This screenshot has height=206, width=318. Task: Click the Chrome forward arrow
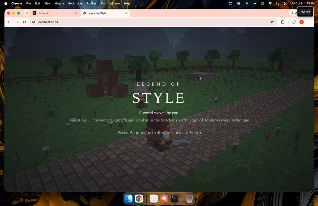[x=17, y=22]
